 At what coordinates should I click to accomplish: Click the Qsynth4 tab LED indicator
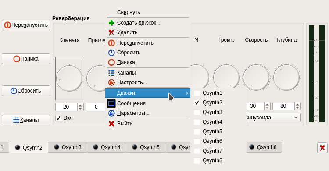96,147
